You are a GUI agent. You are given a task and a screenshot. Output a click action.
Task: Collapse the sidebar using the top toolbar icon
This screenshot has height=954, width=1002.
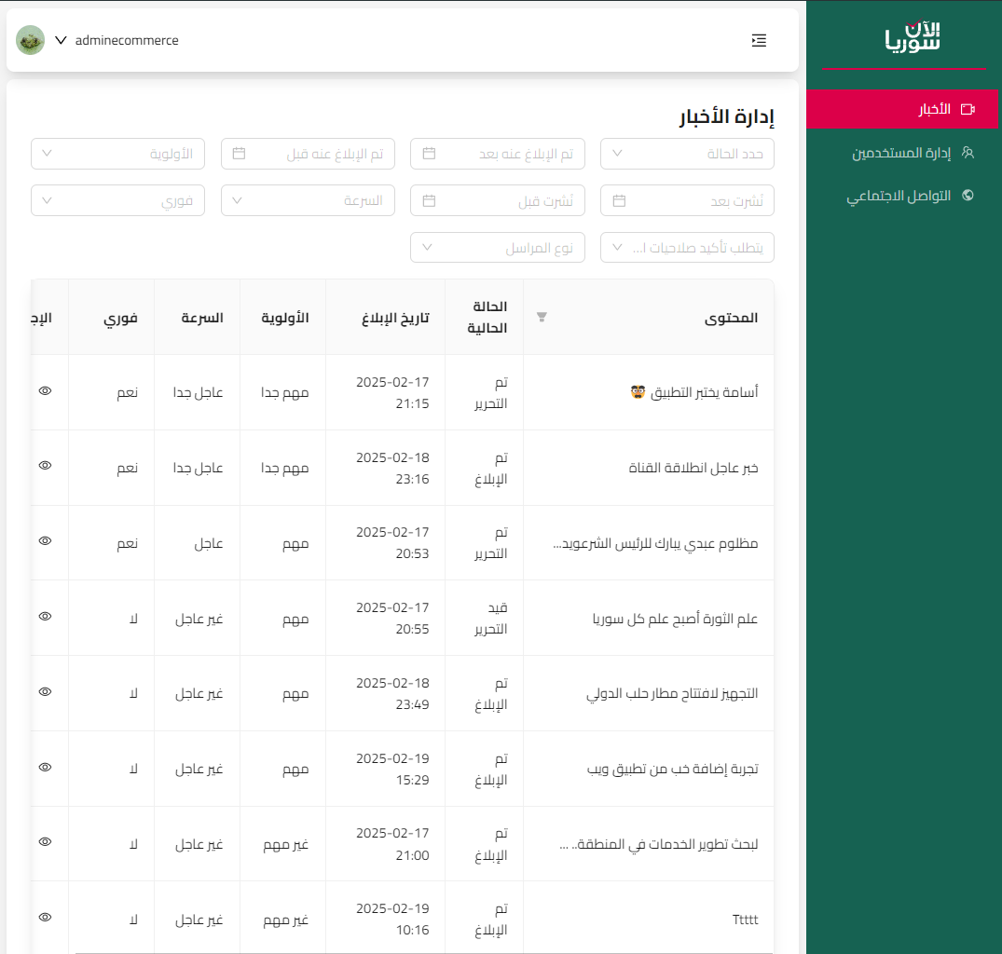point(759,40)
